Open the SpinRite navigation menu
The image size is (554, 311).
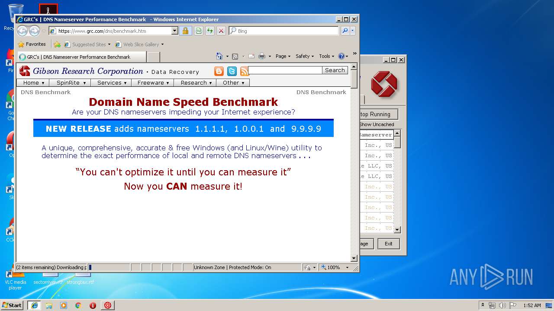[71, 83]
